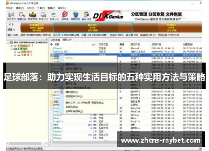This screenshot has height=151, width=209.
Task: Click the New Partition (新建分区) toolbar icon
Action: click(54, 15)
